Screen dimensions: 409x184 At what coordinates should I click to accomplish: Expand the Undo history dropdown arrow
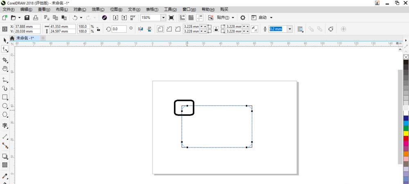[x=81, y=18]
